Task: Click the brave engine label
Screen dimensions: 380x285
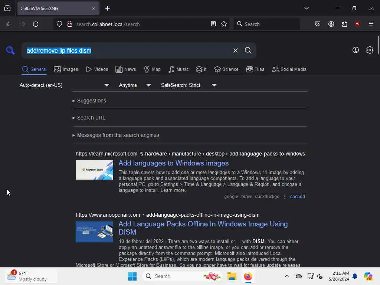Action: [247, 197]
